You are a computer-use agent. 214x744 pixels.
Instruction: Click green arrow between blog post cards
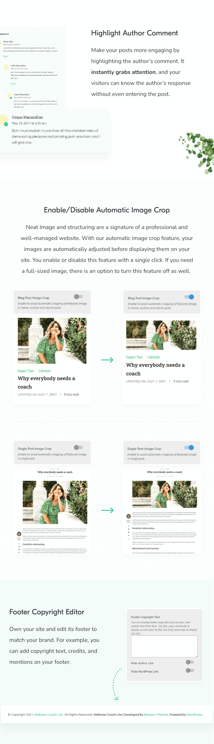click(107, 360)
